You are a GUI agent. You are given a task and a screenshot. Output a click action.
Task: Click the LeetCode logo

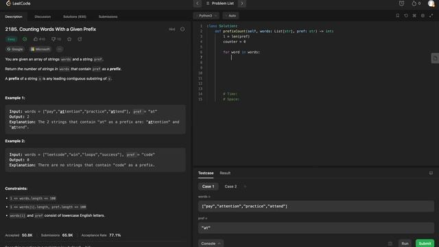[x=18, y=3]
